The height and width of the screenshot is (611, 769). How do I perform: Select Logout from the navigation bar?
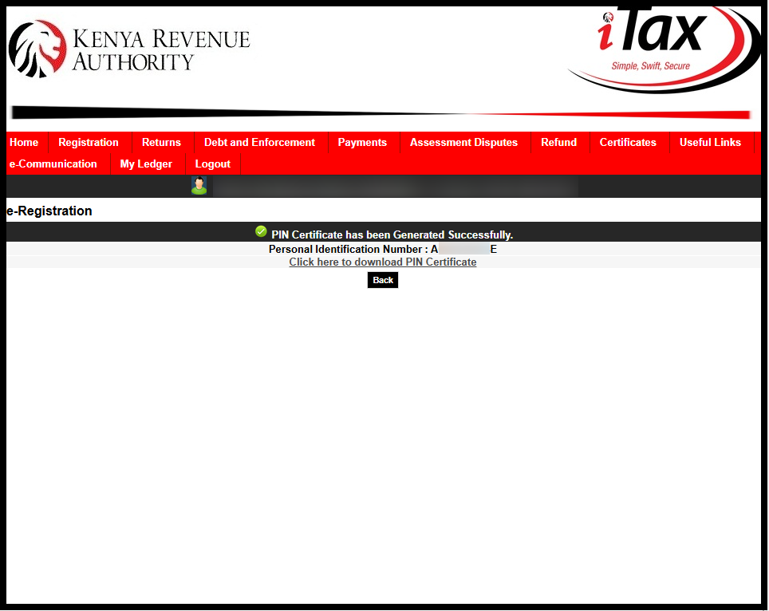tap(212, 164)
